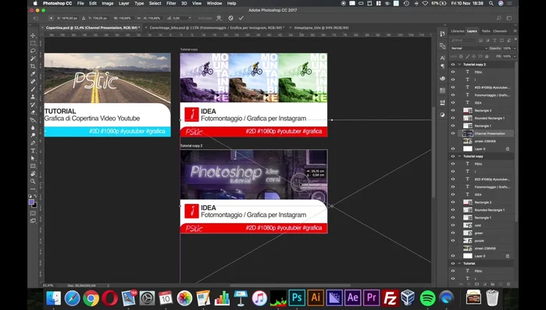Open the Libraries panel tab
This screenshot has width=546, height=310.
458,31
